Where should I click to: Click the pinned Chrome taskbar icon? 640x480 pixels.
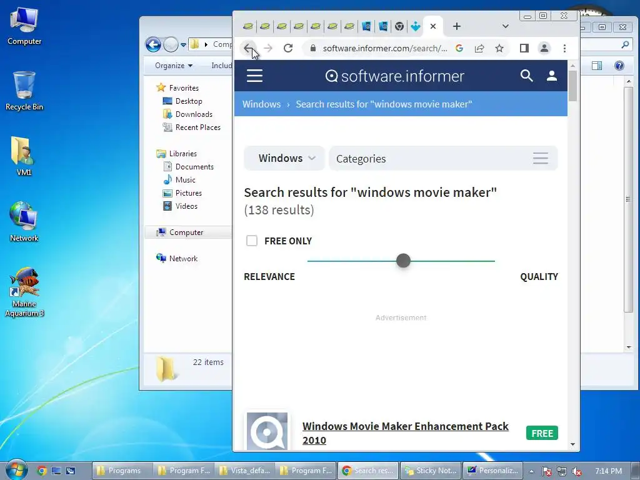[42, 471]
